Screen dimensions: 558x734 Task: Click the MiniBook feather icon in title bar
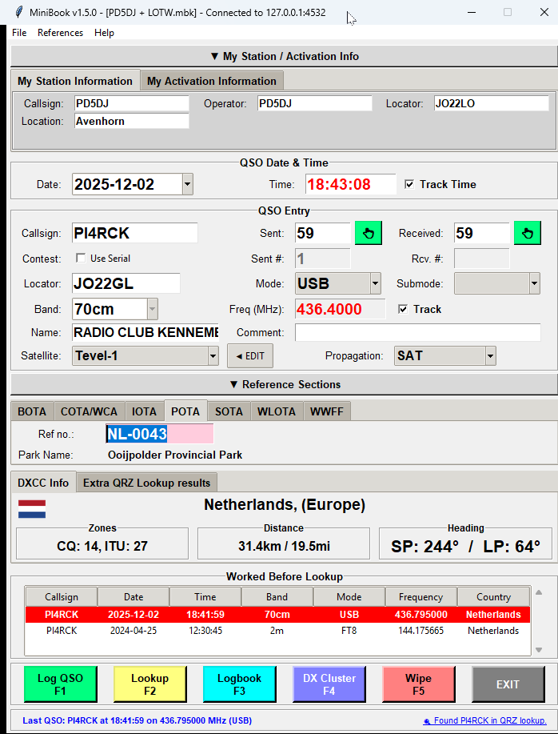[x=18, y=12]
